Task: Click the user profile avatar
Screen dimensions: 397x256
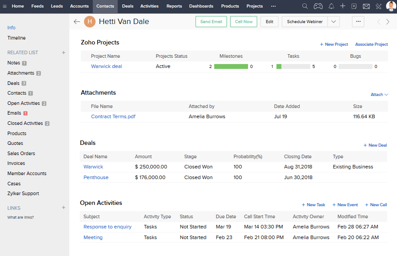Action: pos(390,6)
